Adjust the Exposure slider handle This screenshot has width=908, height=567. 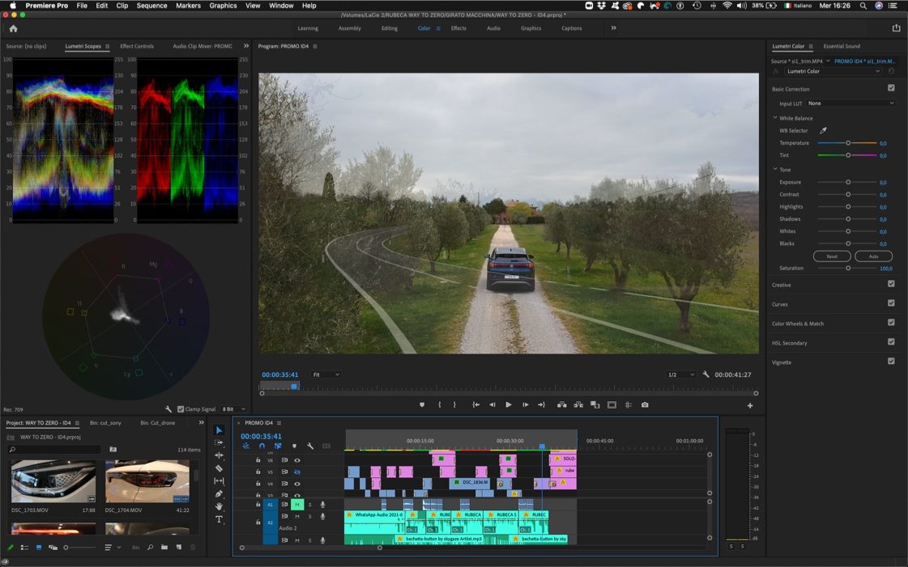(848, 182)
